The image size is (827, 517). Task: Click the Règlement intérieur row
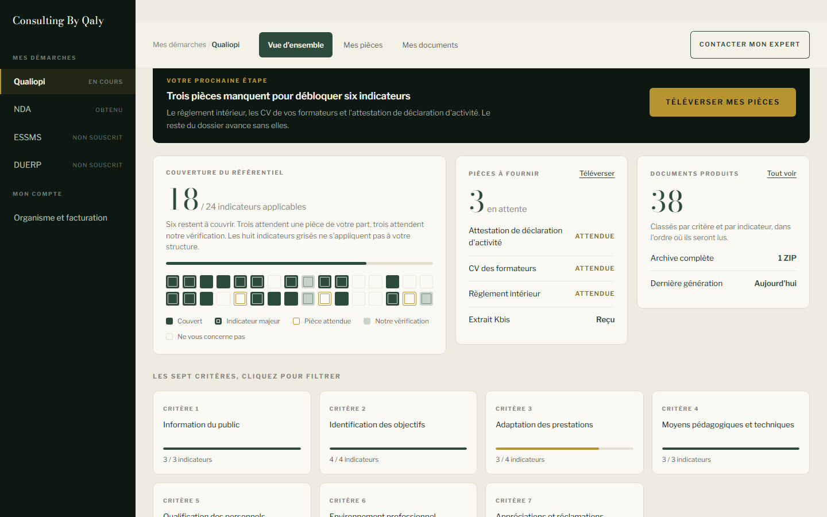click(x=542, y=294)
